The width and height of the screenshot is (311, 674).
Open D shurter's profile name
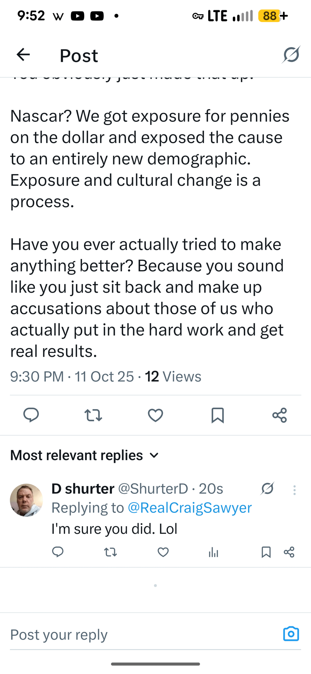pyautogui.click(x=83, y=489)
